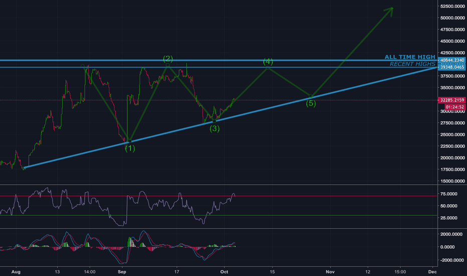The width and height of the screenshot is (467, 276).
Task: Click the RECENT HIGHS label
Action: click(412, 64)
